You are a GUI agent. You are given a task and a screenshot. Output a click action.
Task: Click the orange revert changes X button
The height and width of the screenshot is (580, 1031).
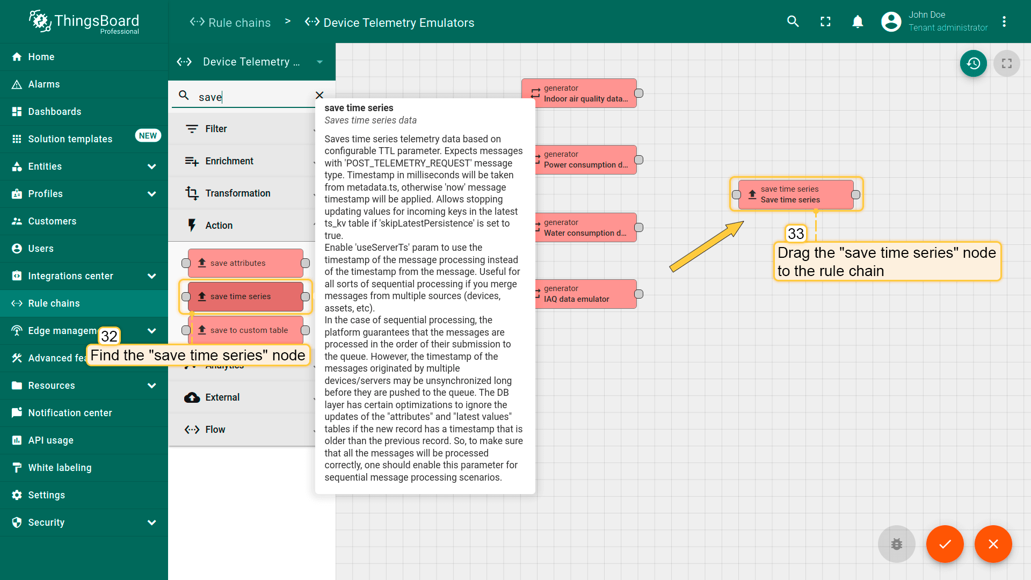[x=993, y=544]
